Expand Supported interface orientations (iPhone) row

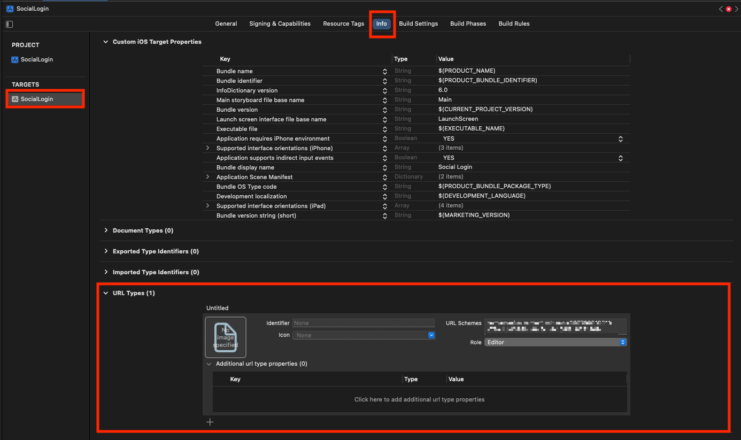[x=207, y=148]
